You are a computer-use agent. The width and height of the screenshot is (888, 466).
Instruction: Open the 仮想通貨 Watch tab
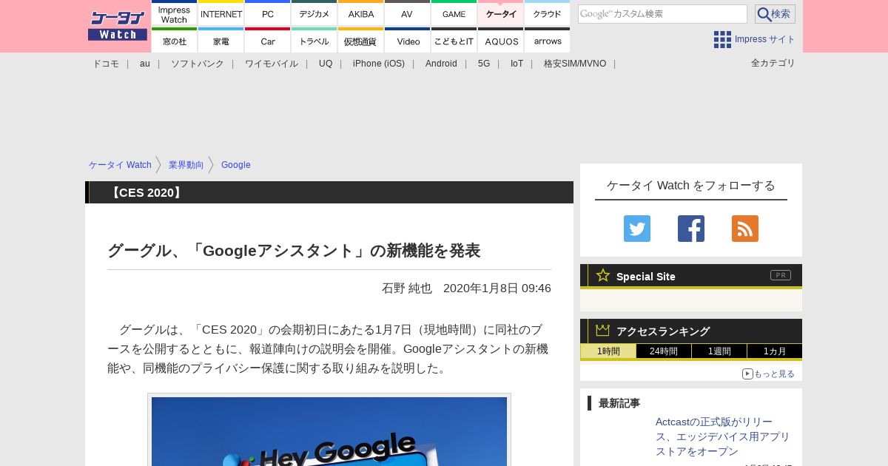tap(361, 41)
